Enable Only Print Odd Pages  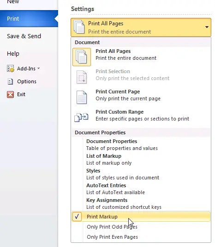click(x=112, y=227)
